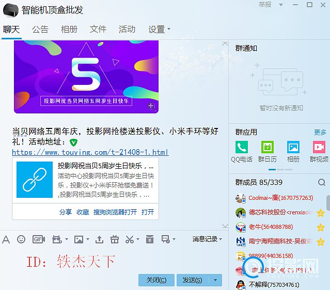Click the member list scrollbar thumb
The width and height of the screenshot is (330, 290).
pos(328,203)
